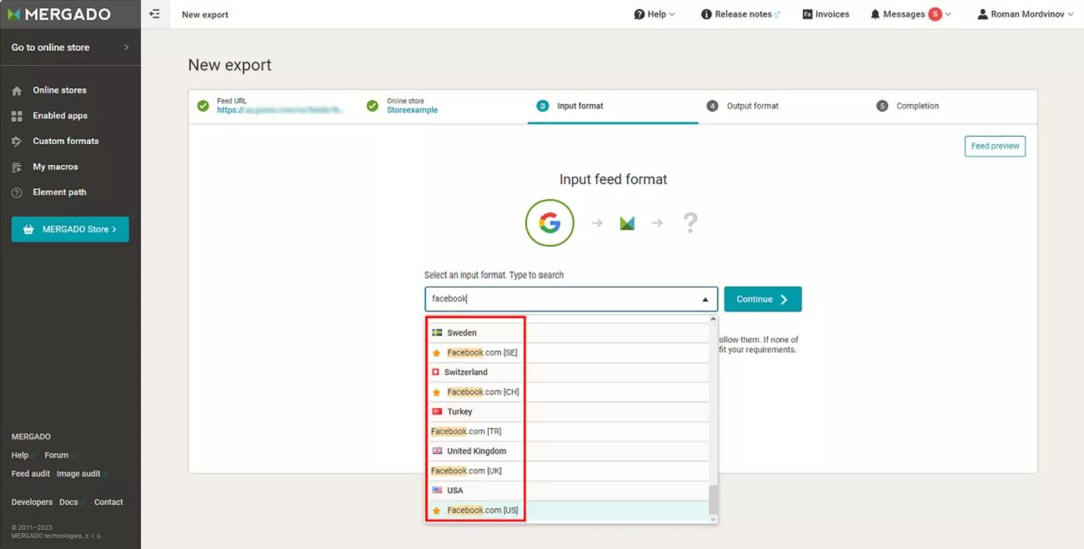Viewport: 1084px width, 549px height.
Task: Open Messages via the bell icon
Action: click(876, 14)
